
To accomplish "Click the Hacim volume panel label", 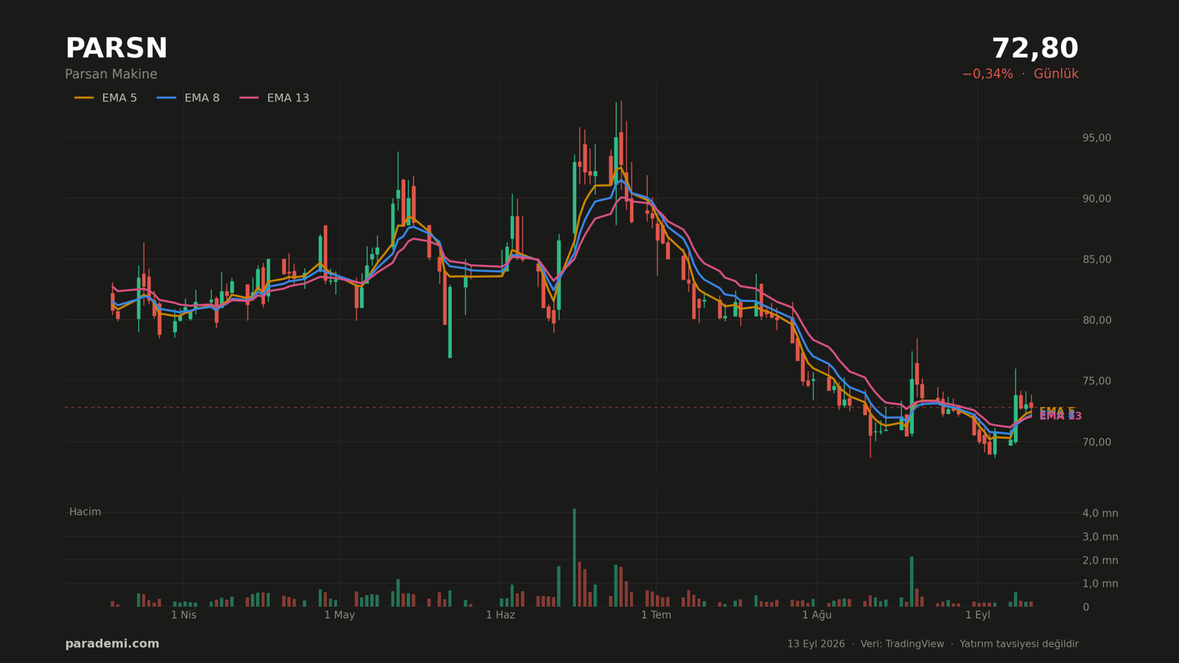I will click(x=85, y=512).
